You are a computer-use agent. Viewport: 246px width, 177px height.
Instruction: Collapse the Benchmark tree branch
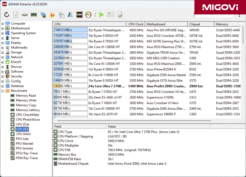pos(3,91)
